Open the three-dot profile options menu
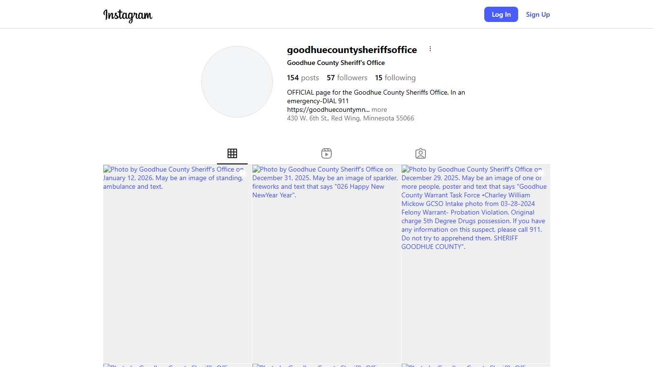 pyautogui.click(x=430, y=49)
